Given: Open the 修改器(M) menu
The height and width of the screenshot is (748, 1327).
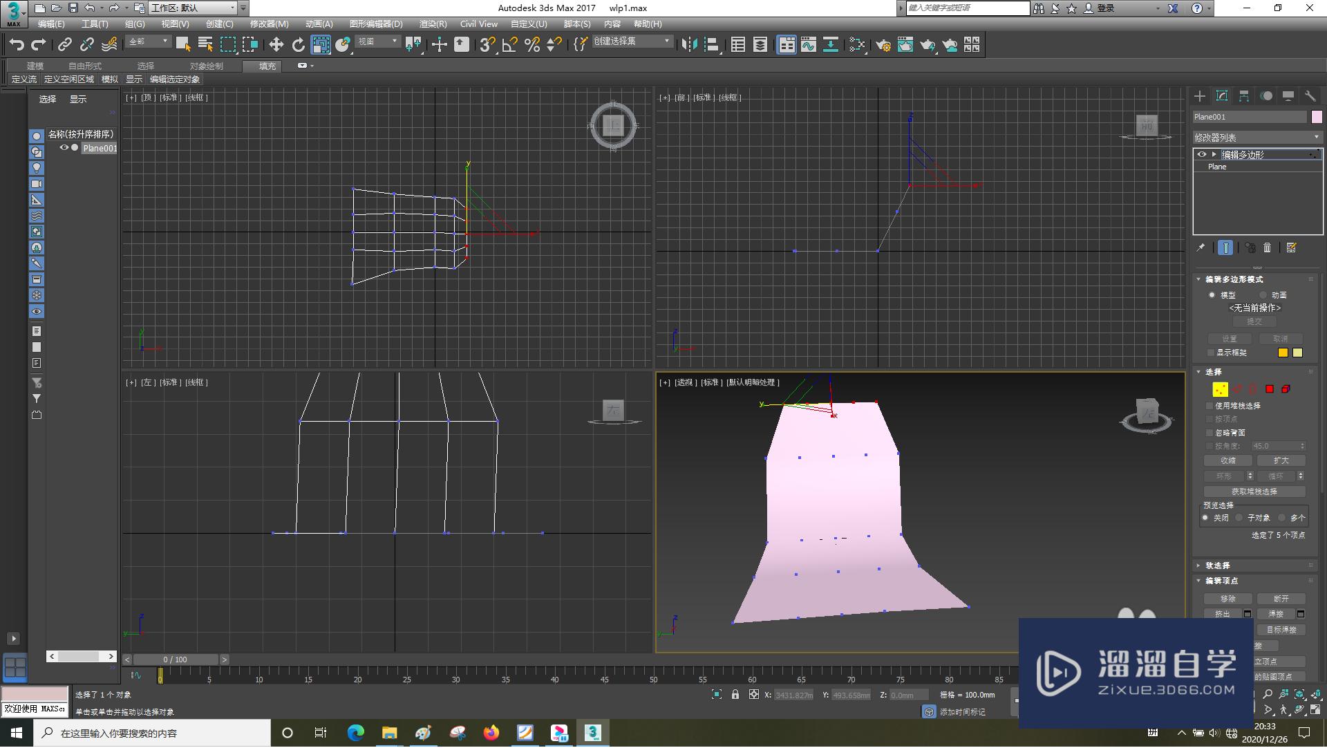Looking at the screenshot, I should 269,24.
